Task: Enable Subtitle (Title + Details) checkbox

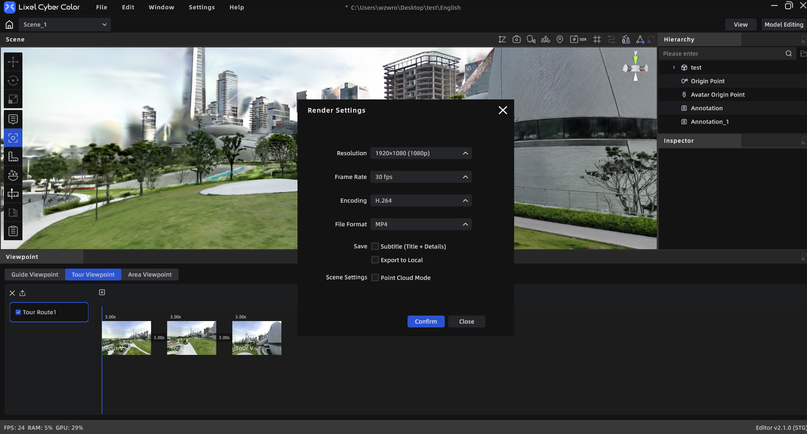Action: [x=375, y=246]
